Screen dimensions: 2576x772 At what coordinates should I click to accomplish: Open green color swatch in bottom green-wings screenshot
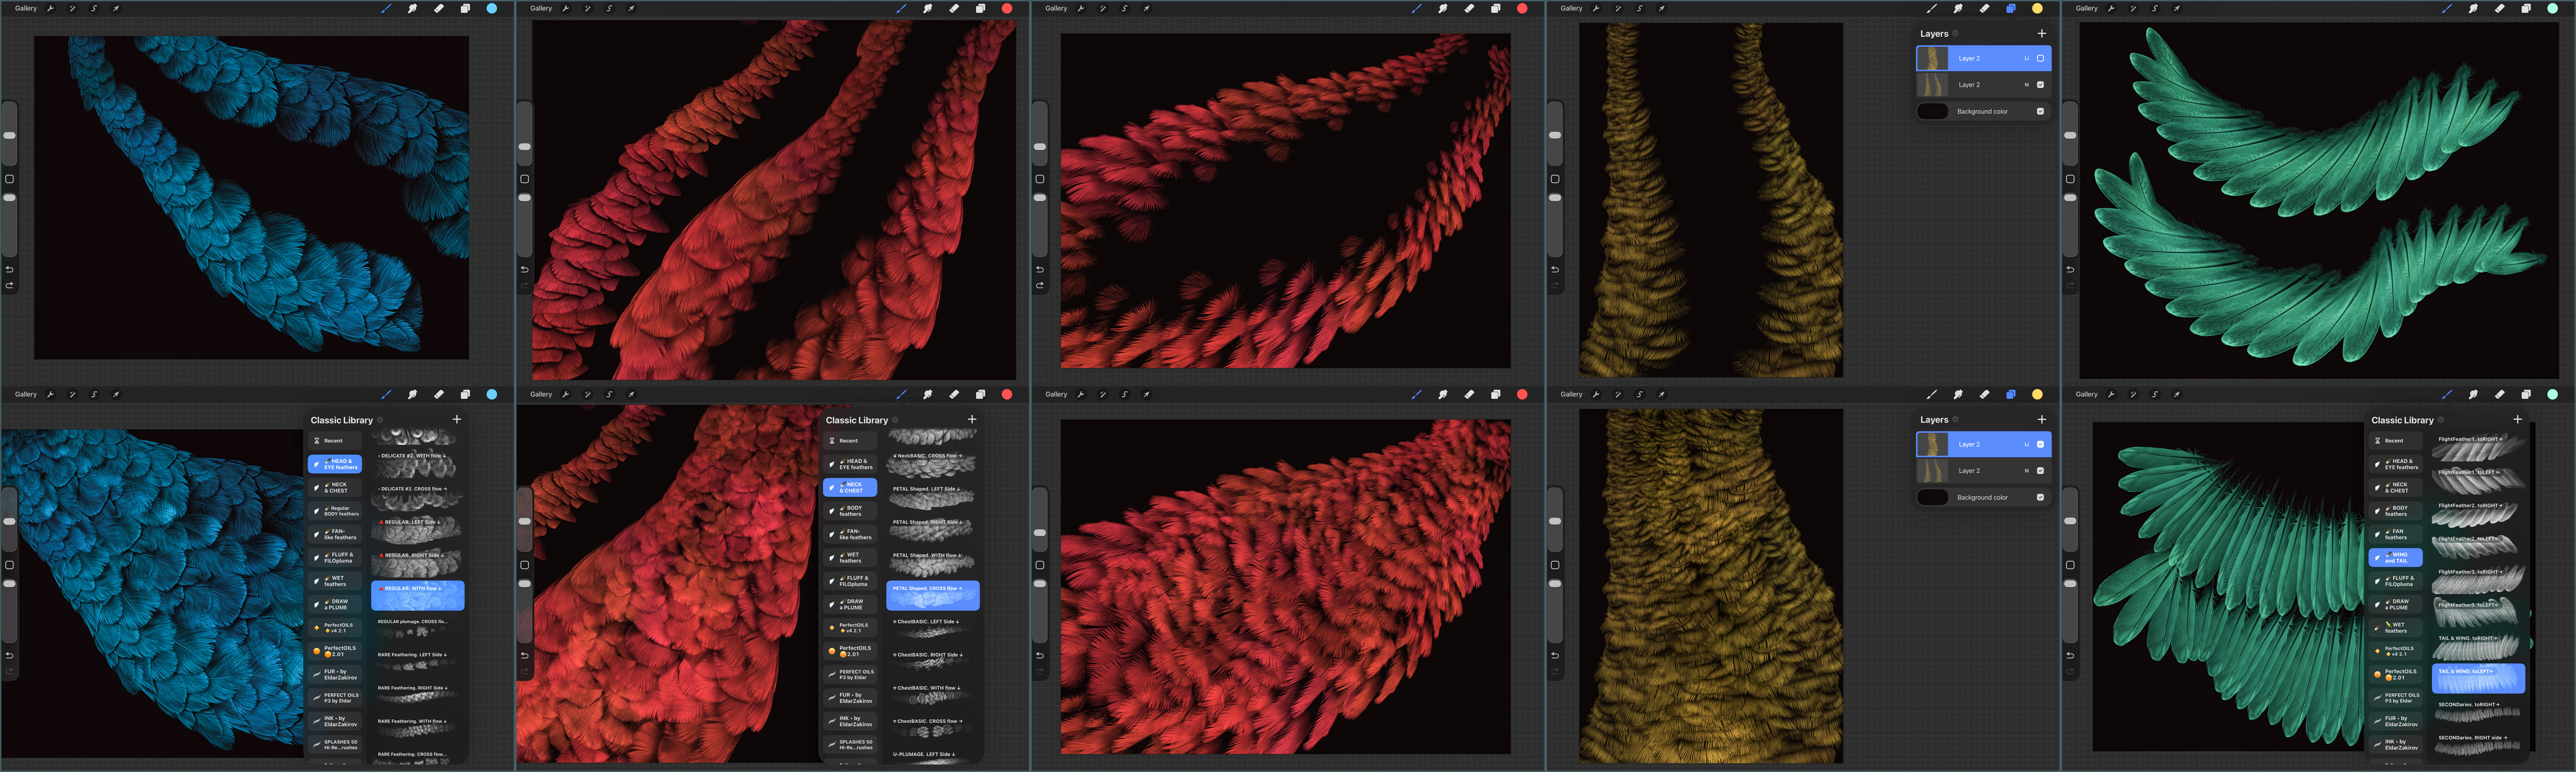(x=2552, y=394)
